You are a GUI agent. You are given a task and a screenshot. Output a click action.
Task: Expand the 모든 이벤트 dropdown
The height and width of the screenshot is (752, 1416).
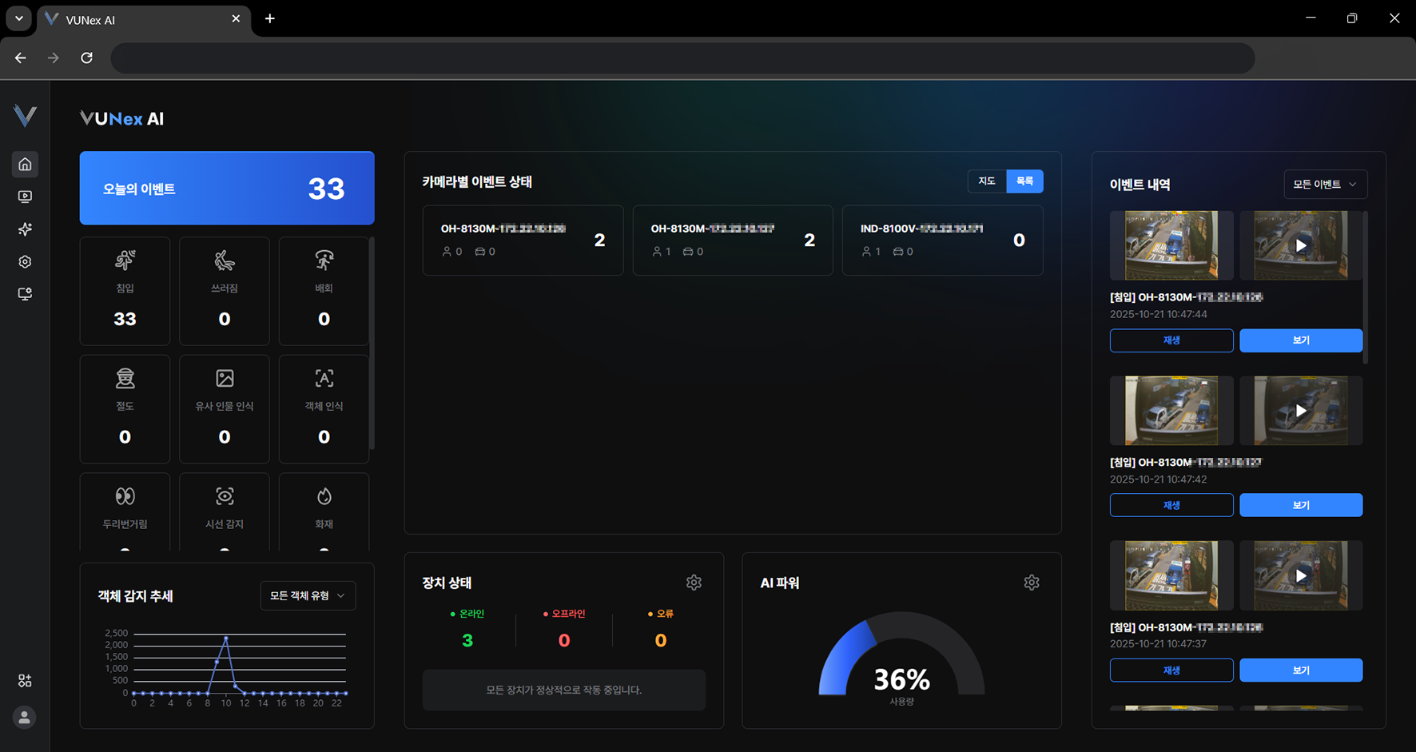[x=1325, y=185]
